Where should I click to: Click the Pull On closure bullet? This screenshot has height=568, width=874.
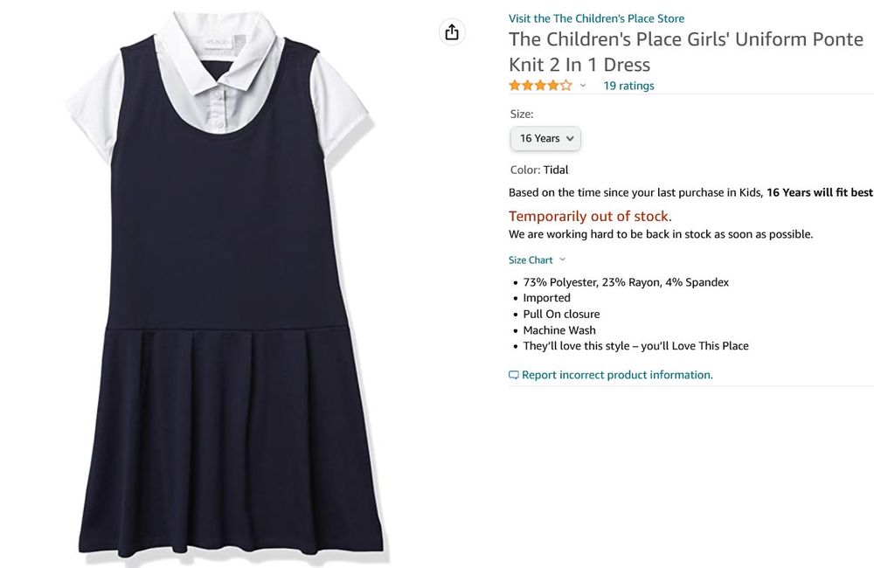[x=561, y=314]
